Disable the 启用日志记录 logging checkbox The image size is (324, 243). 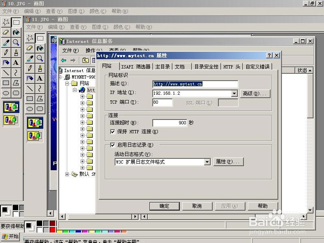pyautogui.click(x=113, y=145)
